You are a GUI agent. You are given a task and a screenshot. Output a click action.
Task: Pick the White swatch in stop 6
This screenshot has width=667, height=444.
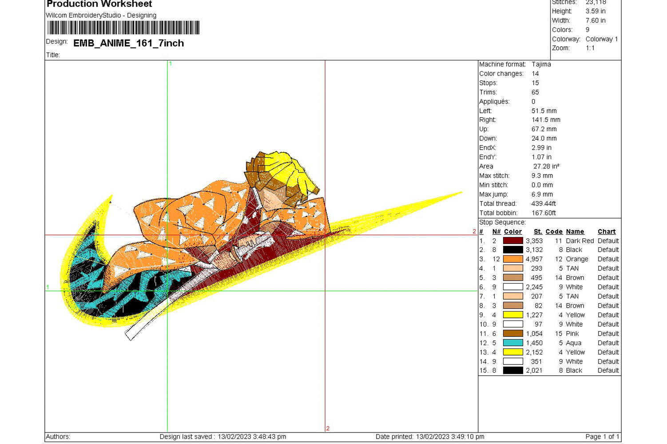(x=513, y=287)
